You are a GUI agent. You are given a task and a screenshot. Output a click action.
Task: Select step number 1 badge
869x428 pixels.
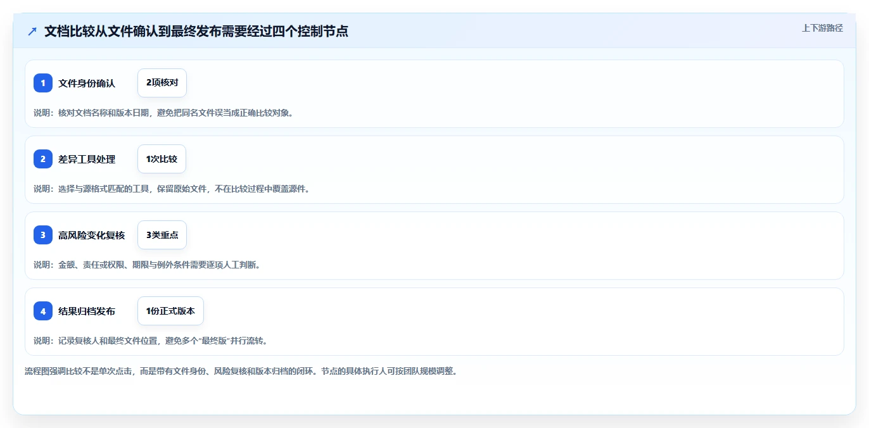coord(43,83)
